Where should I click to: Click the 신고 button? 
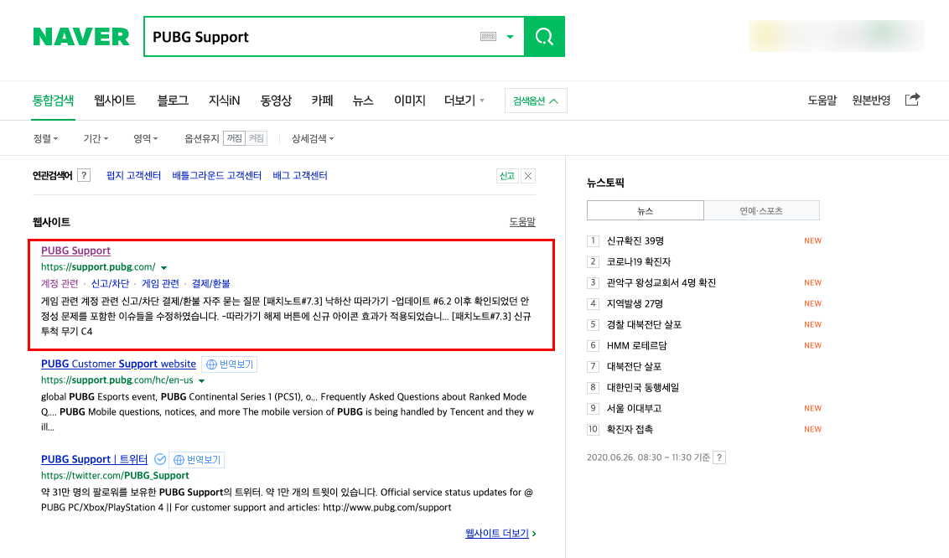507,176
